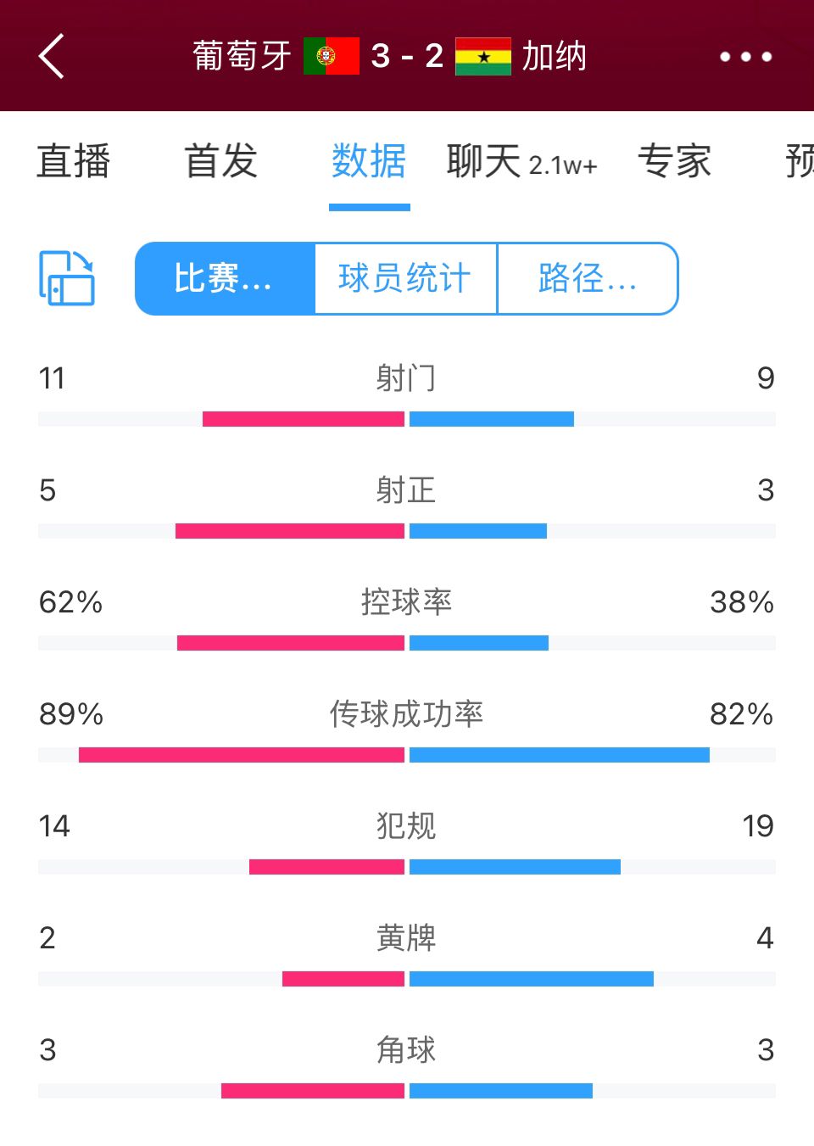The image size is (814, 1146).
Task: Tap the rotate screen orientation icon
Action: point(67,278)
